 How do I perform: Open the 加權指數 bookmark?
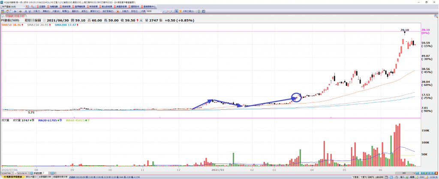[53, 6]
